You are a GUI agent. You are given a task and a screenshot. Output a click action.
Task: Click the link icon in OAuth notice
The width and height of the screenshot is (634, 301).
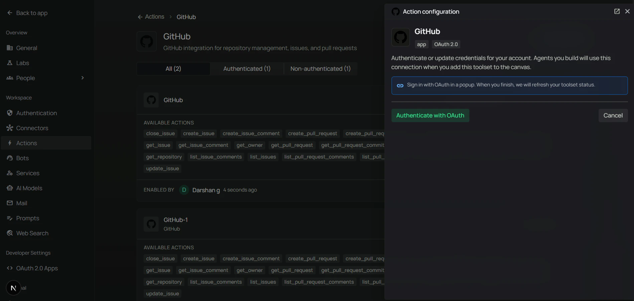(400, 85)
